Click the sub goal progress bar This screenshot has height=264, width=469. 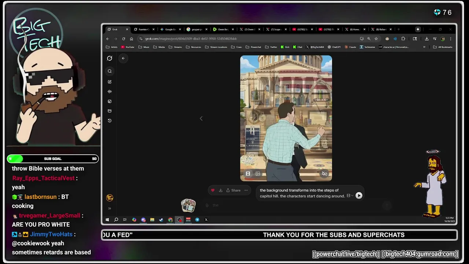coord(53,159)
